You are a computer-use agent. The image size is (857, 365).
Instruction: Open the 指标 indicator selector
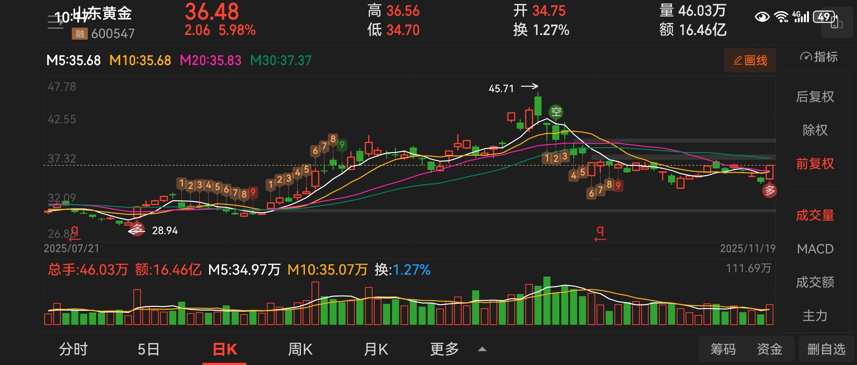(x=819, y=57)
